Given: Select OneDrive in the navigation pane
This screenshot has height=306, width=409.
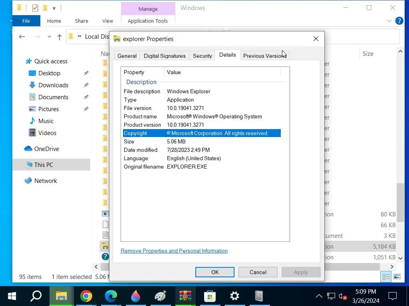Looking at the screenshot, I should [47, 149].
